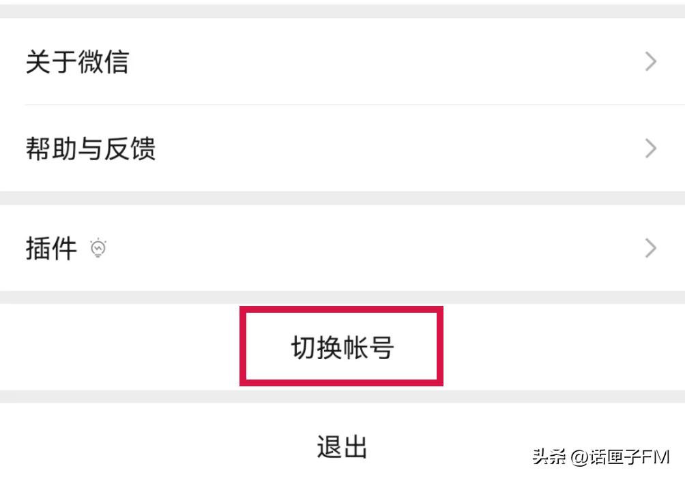Expand 关于微信 using its right chevron
Screen dimensions: 685x479
pyautogui.click(x=650, y=61)
